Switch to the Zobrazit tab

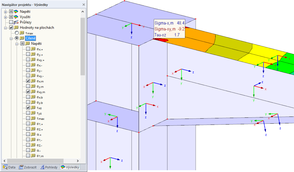[x=28, y=167]
